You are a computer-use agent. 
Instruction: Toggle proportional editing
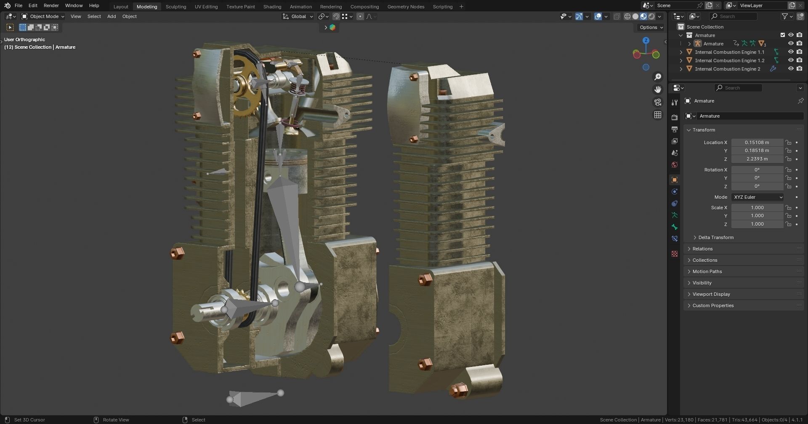point(360,16)
